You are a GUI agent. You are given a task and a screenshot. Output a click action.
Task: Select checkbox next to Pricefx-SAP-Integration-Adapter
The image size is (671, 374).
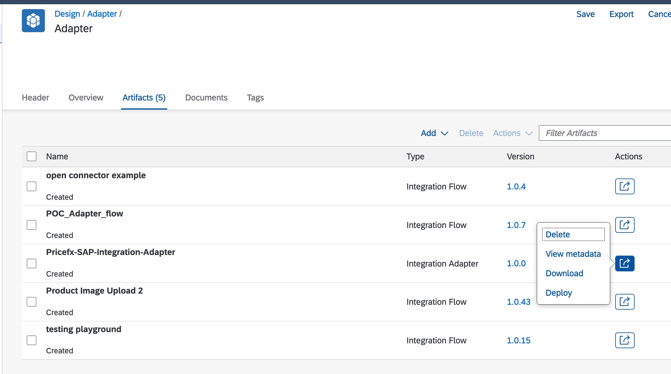32,263
